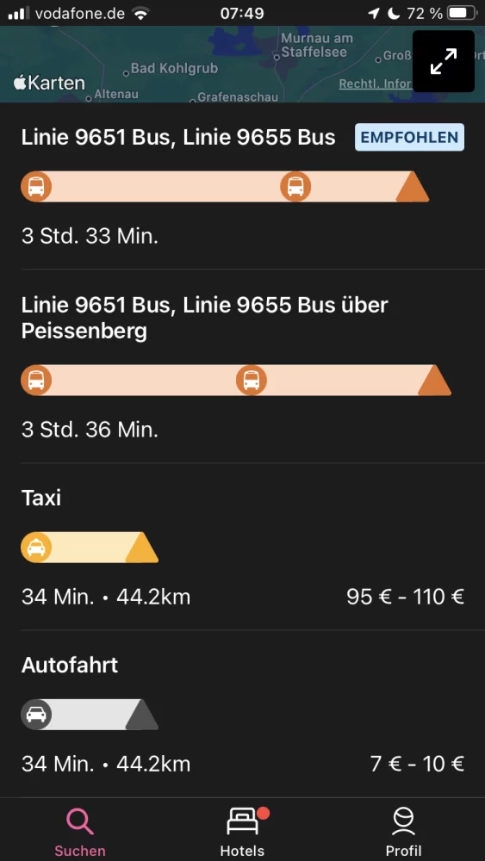Tap the EMPFOHLEN badge
The image size is (485, 861).
tap(410, 137)
